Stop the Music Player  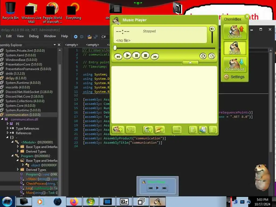point(145,56)
